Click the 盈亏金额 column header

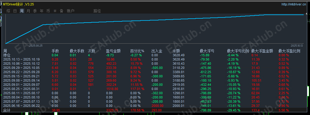pos(113,51)
